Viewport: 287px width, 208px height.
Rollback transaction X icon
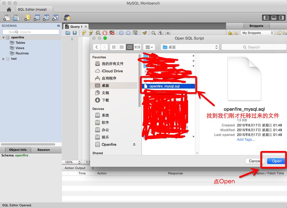click(x=128, y=33)
